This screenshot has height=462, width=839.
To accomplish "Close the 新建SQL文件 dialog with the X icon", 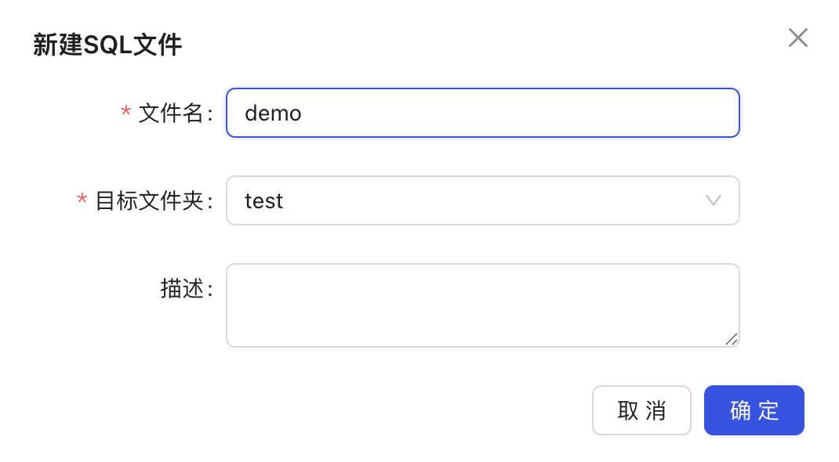I will point(797,38).
